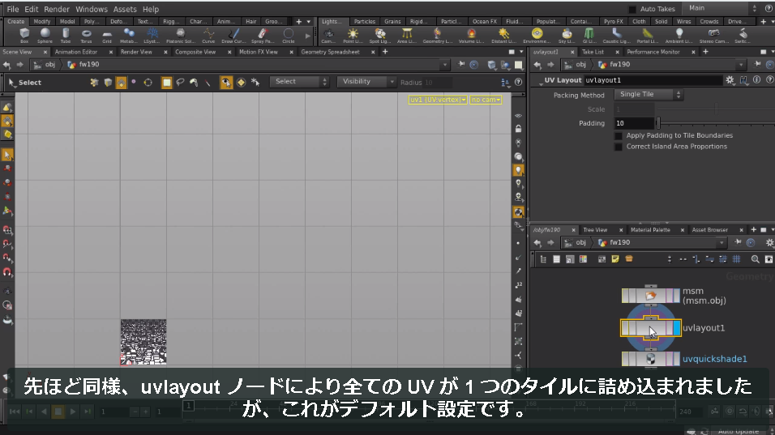Expand Scene View path dropdown arrow
The image size is (775, 435).
tap(445, 65)
